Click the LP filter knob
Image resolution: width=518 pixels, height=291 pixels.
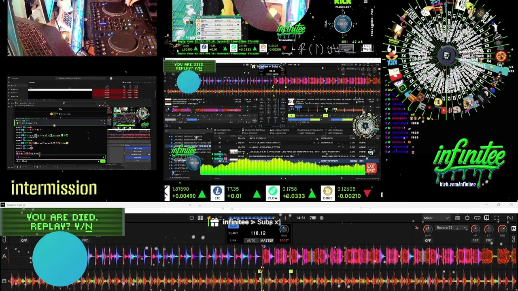point(489,229)
